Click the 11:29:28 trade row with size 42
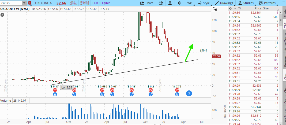The height and width of the screenshot is (125, 286). 254,94
